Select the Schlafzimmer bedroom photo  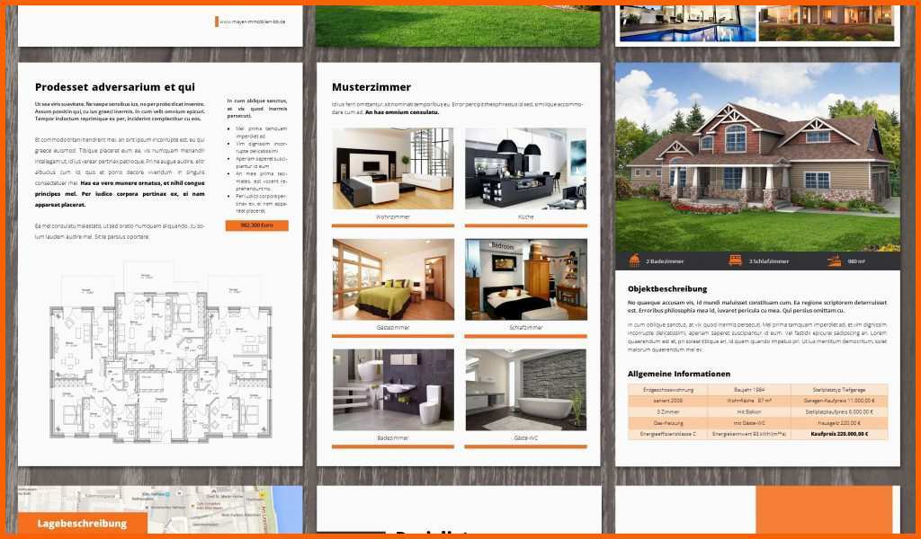pos(525,279)
